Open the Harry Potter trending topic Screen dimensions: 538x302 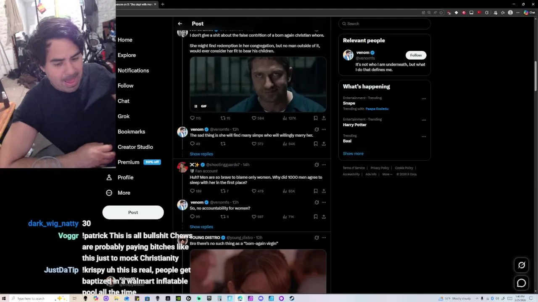pos(355,125)
